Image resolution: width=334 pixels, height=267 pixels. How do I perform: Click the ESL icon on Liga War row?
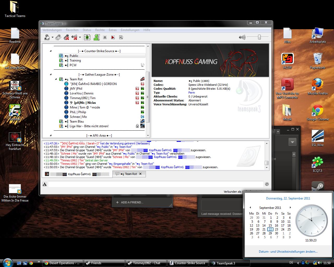tap(142, 126)
